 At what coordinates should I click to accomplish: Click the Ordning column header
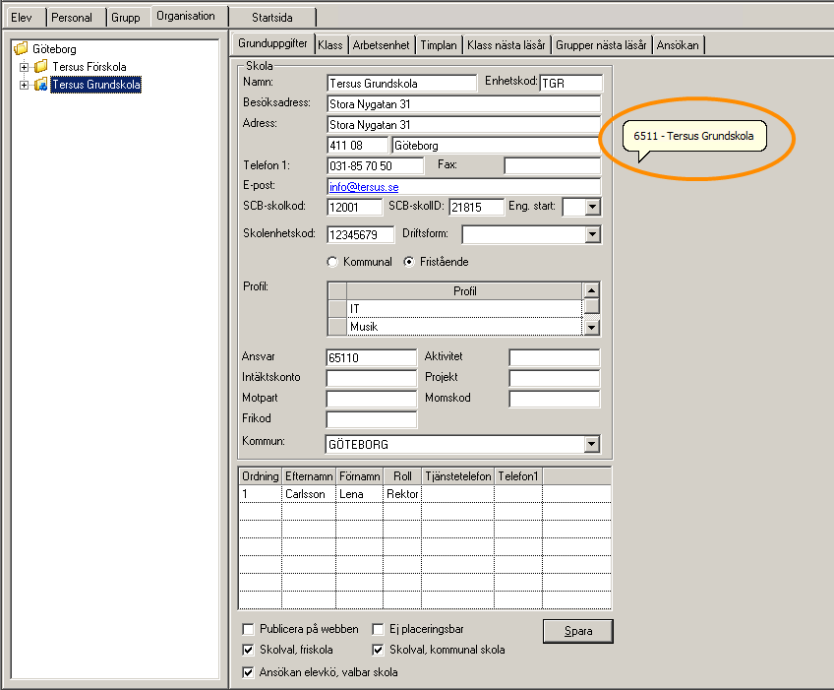(x=260, y=476)
